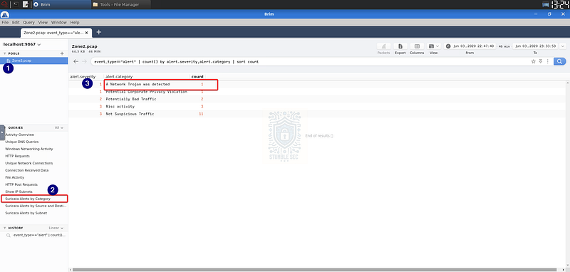Click the Brim logo in the title bar
This screenshot has width=570, height=272.
(5, 14)
